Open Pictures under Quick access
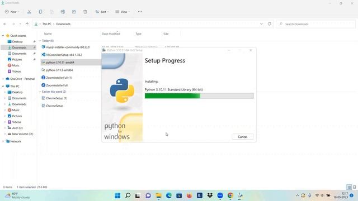The image size is (358, 201). (15, 60)
